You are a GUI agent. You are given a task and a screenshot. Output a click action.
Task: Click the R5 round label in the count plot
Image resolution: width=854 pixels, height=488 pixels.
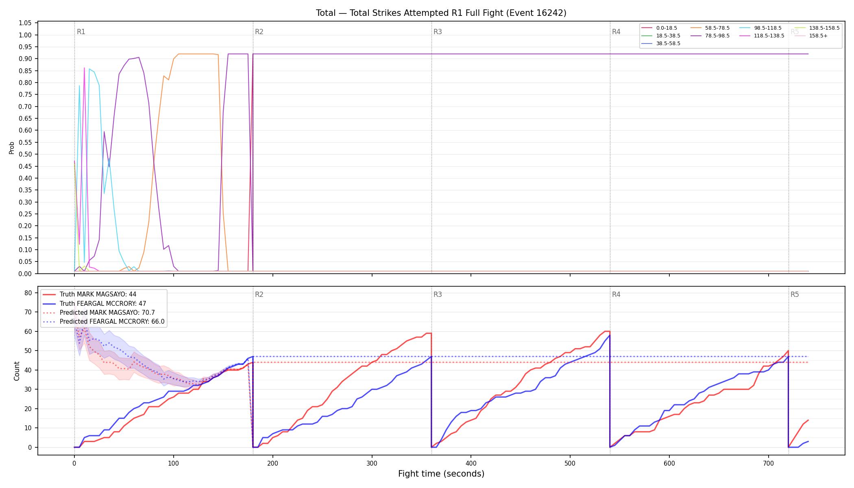(x=795, y=294)
